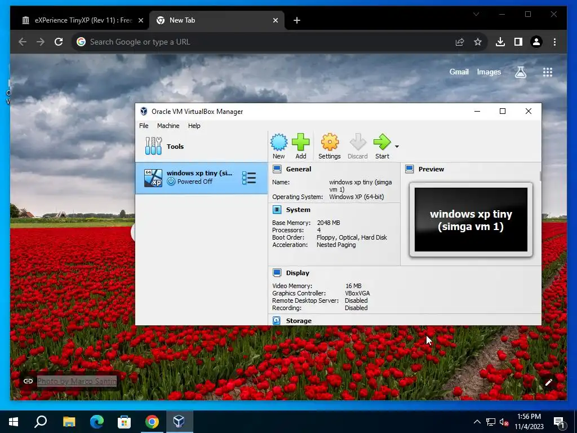
Task: Click the Storage disk icon
Action: [x=277, y=321]
